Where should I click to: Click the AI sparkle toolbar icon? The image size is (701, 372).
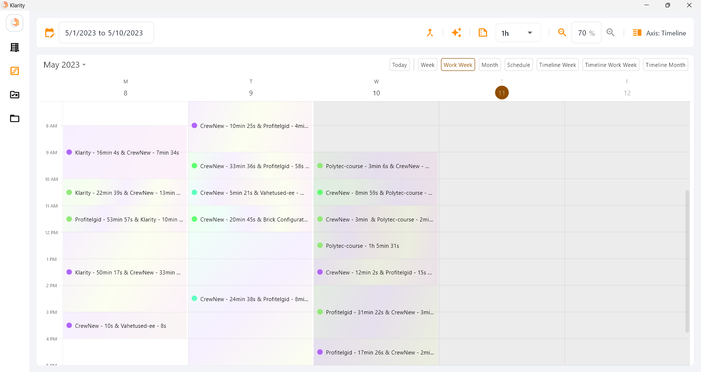point(456,33)
